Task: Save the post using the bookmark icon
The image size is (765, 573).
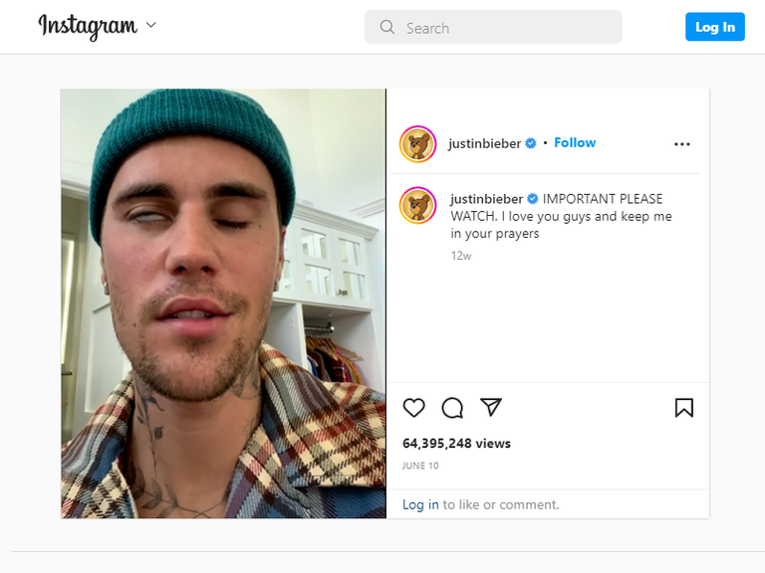Action: point(684,408)
